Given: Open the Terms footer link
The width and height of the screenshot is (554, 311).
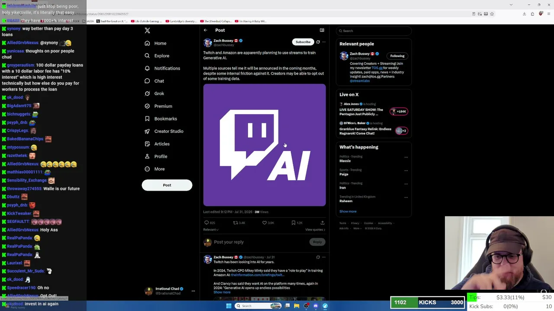Looking at the screenshot, I should [343, 223].
